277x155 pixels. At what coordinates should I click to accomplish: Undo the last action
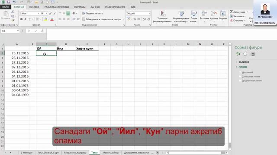point(14,2)
